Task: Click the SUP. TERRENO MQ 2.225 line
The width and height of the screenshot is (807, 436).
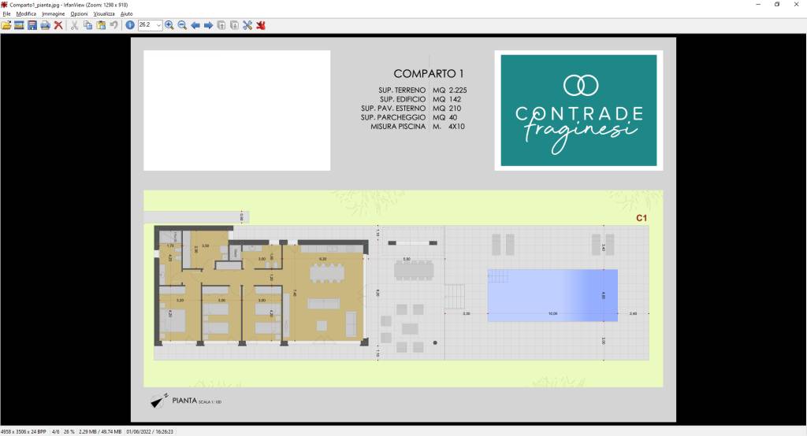Action: (422, 90)
